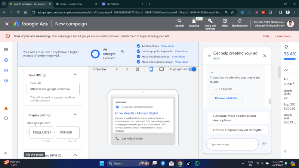Edit the Final URL input field
Image resolution: width=299 pixels, height=168 pixels.
click(x=53, y=89)
